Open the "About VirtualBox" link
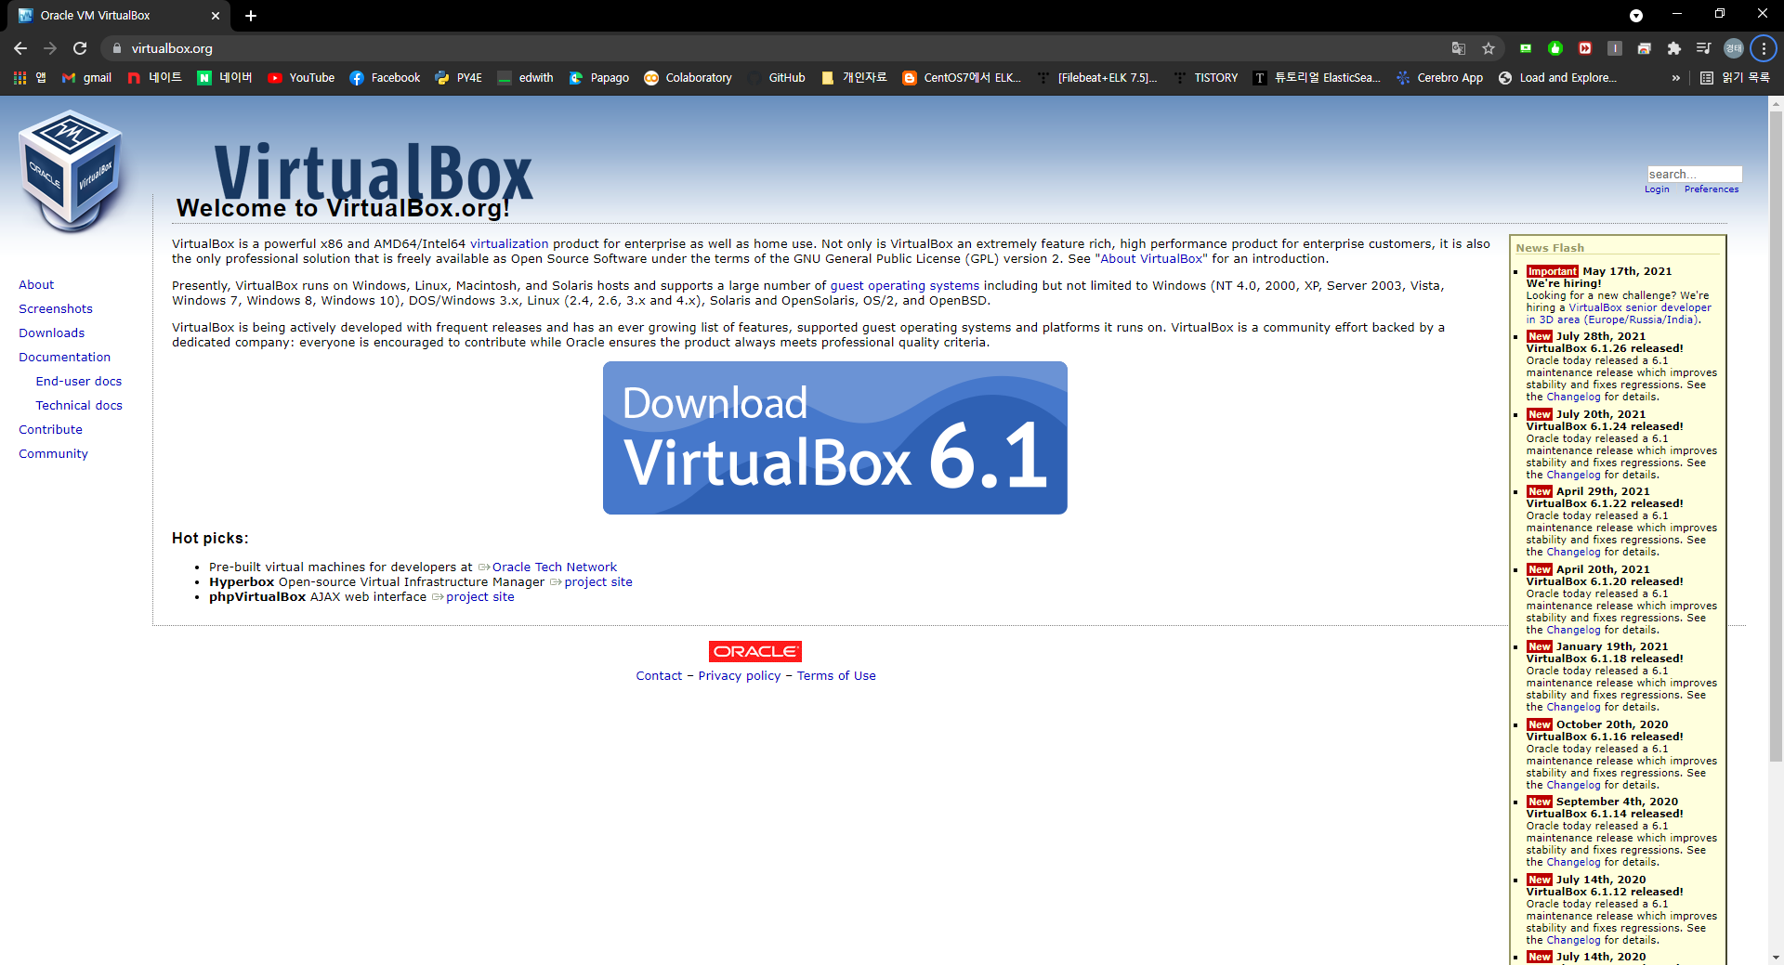1784x965 pixels. pyautogui.click(x=1151, y=259)
